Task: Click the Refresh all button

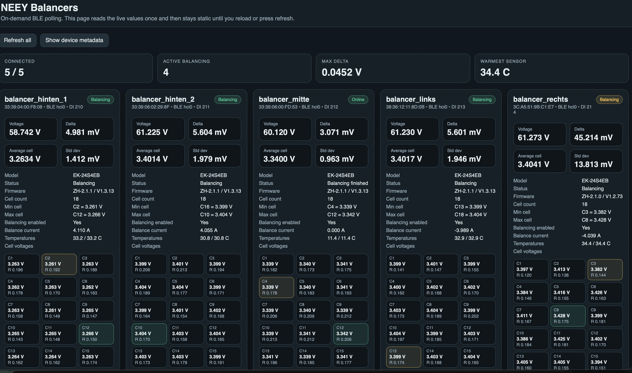Action: [x=17, y=40]
